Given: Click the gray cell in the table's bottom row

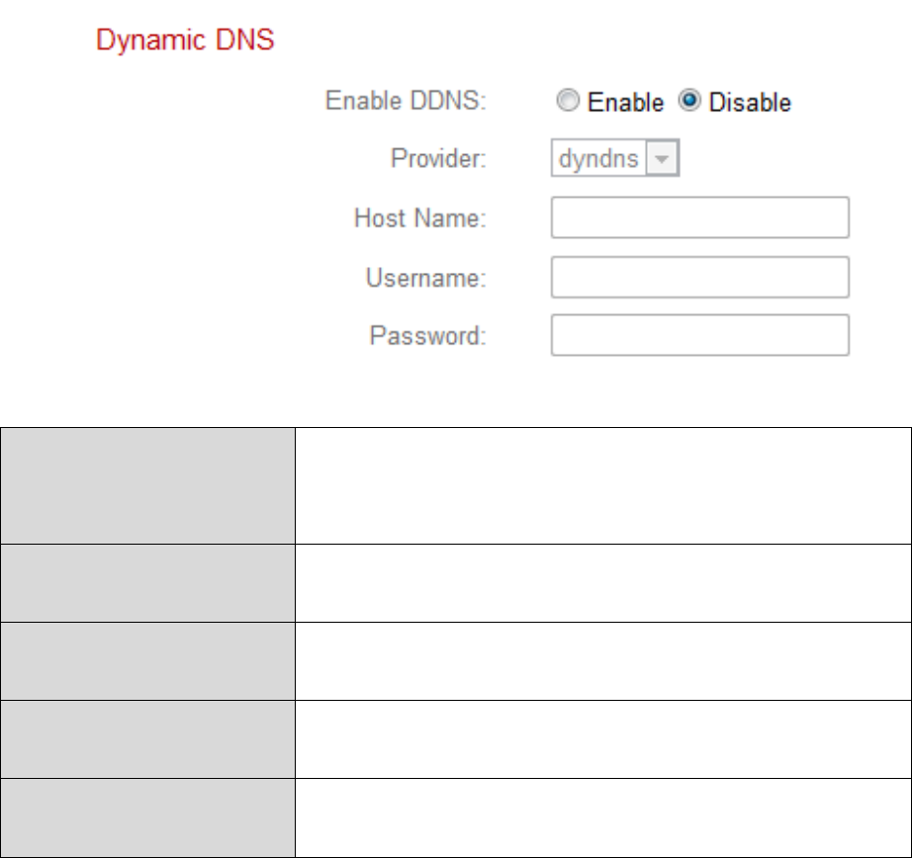Looking at the screenshot, I should click(147, 817).
